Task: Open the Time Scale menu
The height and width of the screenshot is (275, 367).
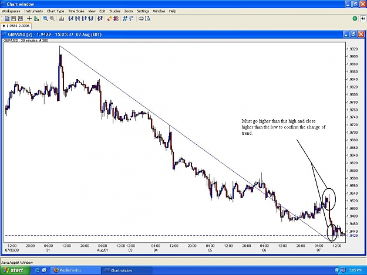Action: click(76, 11)
